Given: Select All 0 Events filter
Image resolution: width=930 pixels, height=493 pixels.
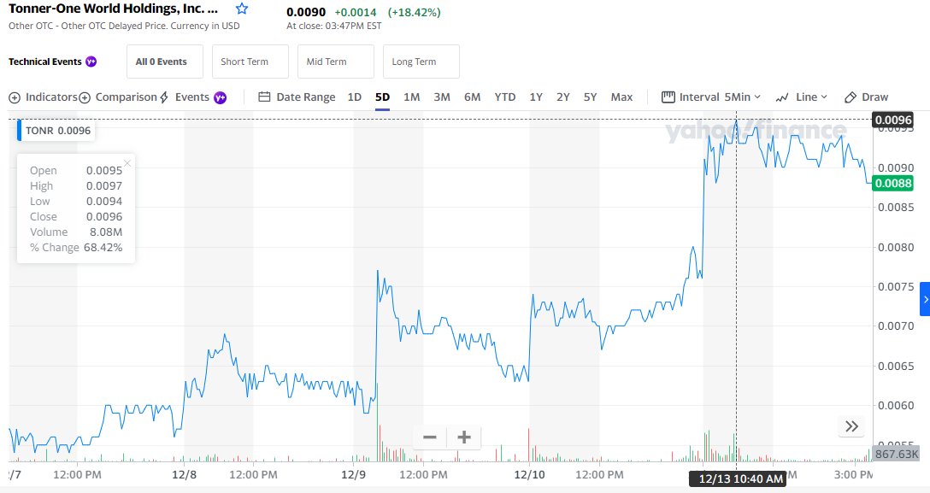Looking at the screenshot, I should click(x=165, y=62).
